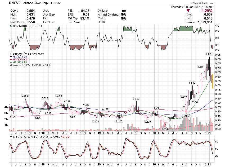
Task: Click the 0.166 low price annotation
Action: (37, 118)
